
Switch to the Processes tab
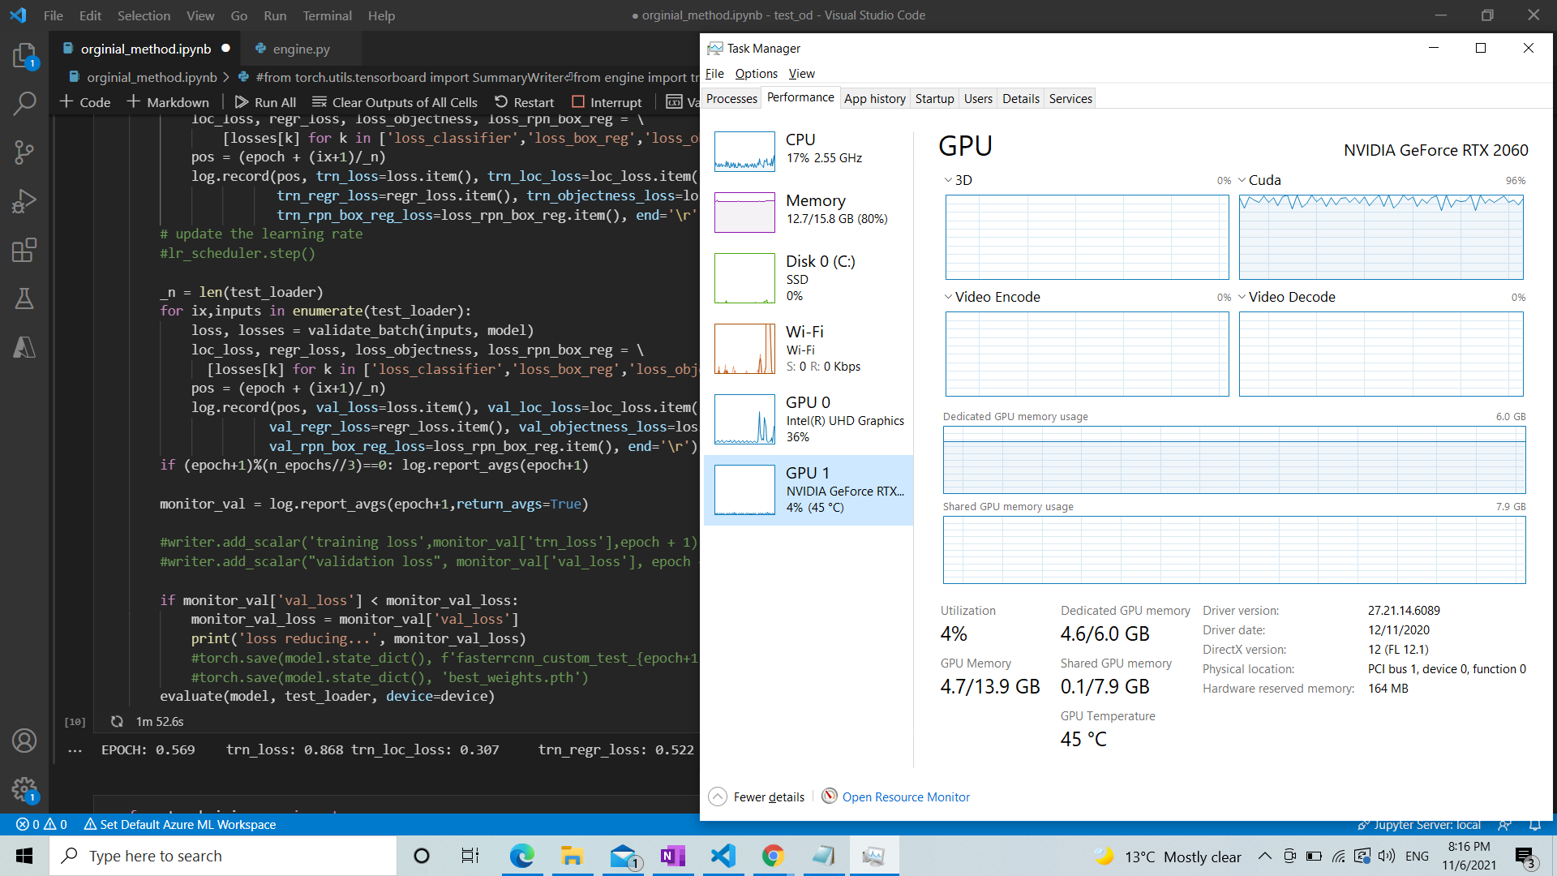point(731,98)
